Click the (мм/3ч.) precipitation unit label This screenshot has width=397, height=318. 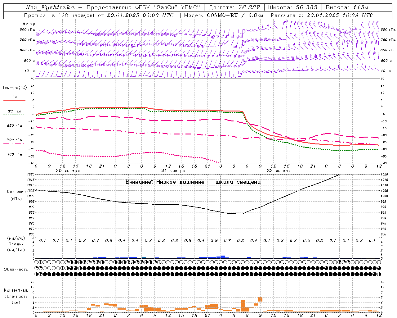16,238
